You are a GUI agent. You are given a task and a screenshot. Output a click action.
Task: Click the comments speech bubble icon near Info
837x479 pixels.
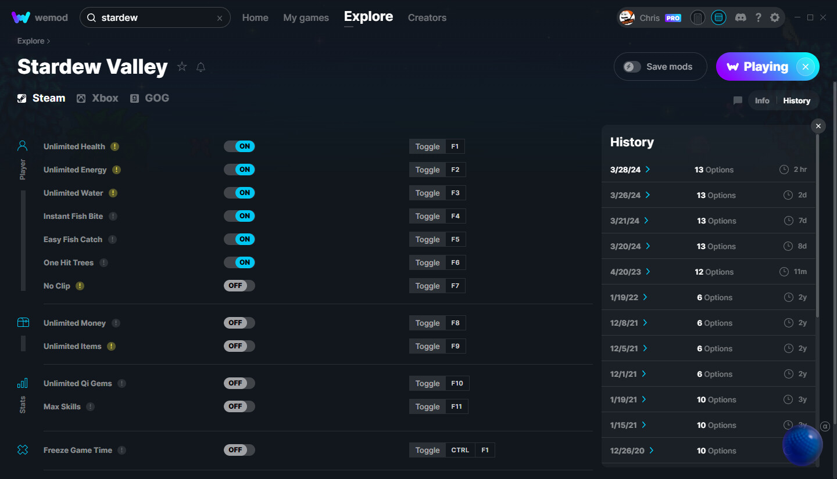coord(738,100)
